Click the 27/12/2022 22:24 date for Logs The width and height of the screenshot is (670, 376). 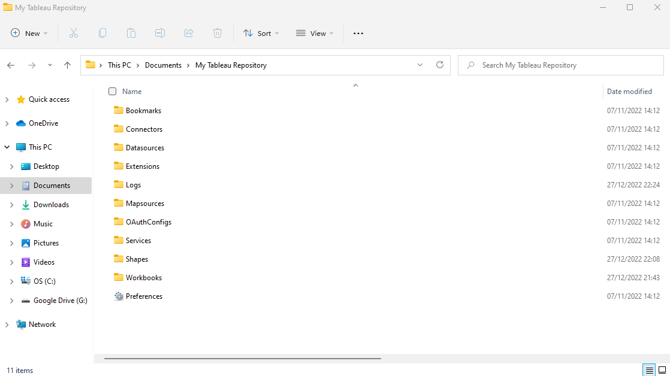(x=633, y=185)
